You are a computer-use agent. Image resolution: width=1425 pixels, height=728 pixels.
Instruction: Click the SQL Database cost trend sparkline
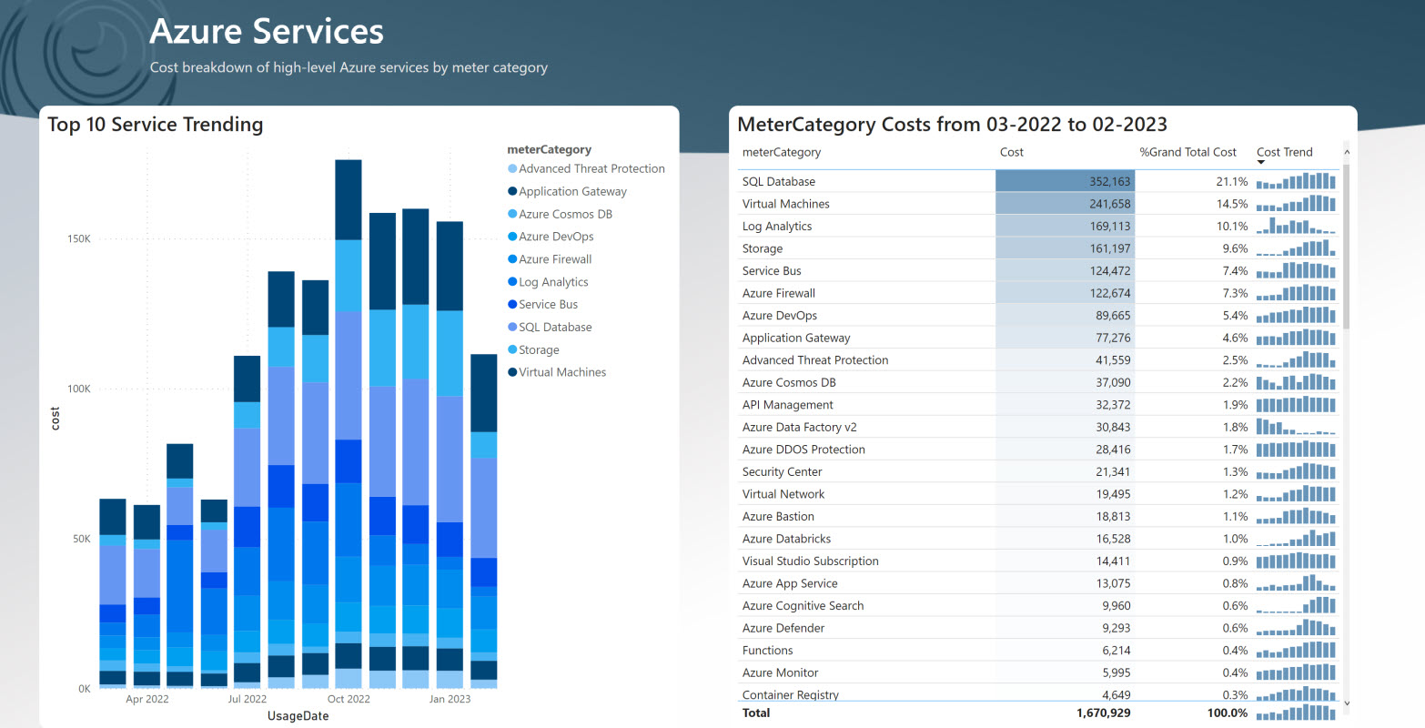click(x=1296, y=181)
